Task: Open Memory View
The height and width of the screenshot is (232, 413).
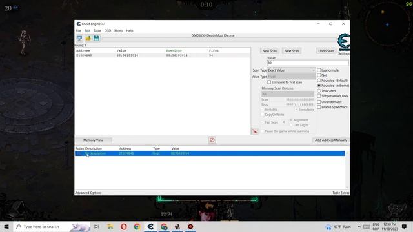Action: pyautogui.click(x=93, y=140)
